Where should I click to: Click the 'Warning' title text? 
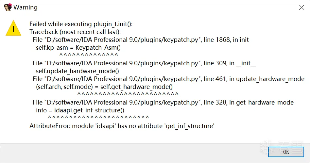[25, 7]
